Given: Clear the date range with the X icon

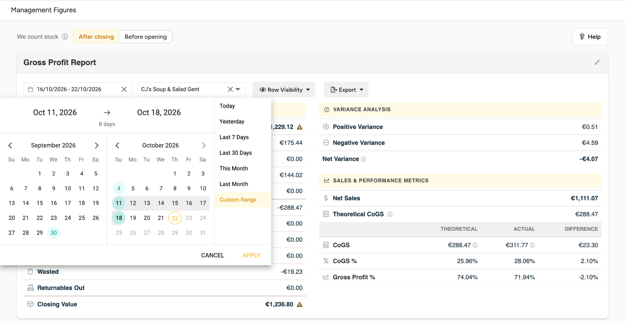Looking at the screenshot, I should [124, 89].
